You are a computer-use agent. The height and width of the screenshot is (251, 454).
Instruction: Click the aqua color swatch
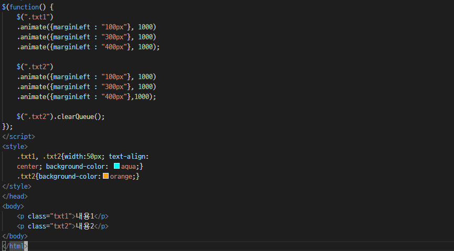click(x=117, y=166)
